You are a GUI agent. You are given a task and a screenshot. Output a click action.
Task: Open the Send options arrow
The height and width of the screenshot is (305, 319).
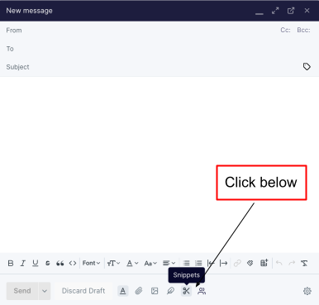pyautogui.click(x=45, y=291)
